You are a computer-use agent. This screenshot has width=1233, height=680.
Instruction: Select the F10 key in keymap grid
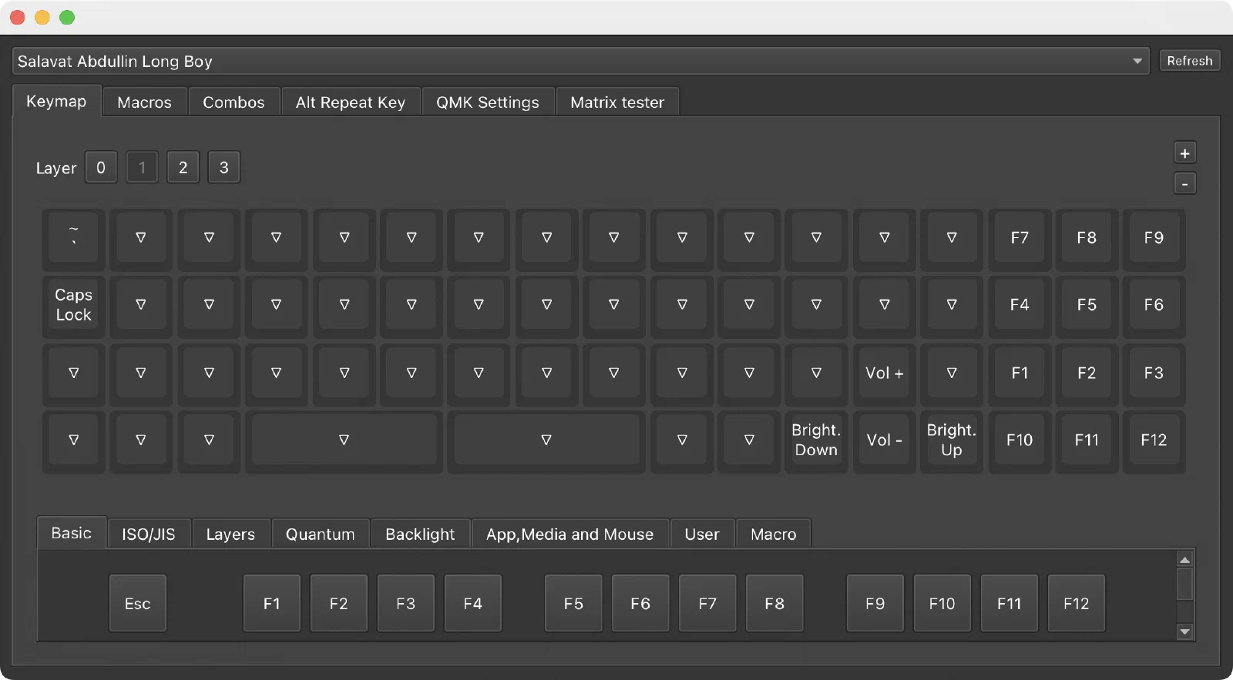tap(1020, 440)
